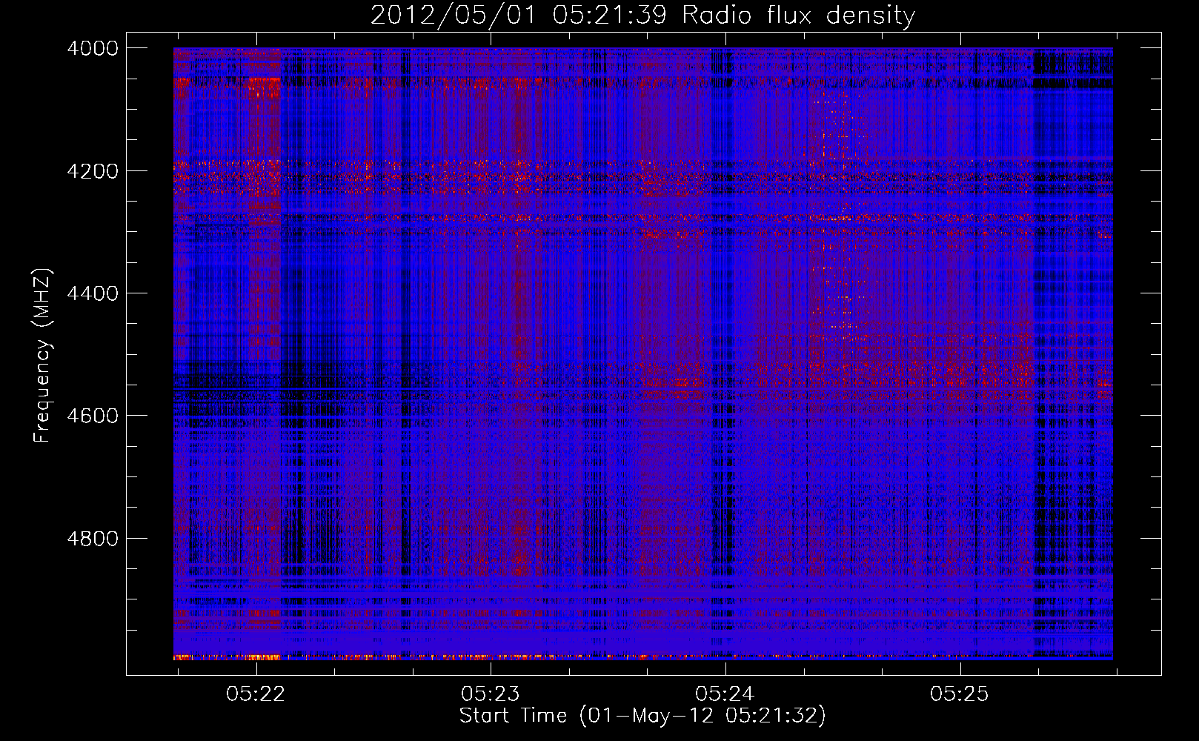Image resolution: width=1199 pixels, height=741 pixels.
Task: Select the 4200 frequency axis label
Action: coord(93,171)
